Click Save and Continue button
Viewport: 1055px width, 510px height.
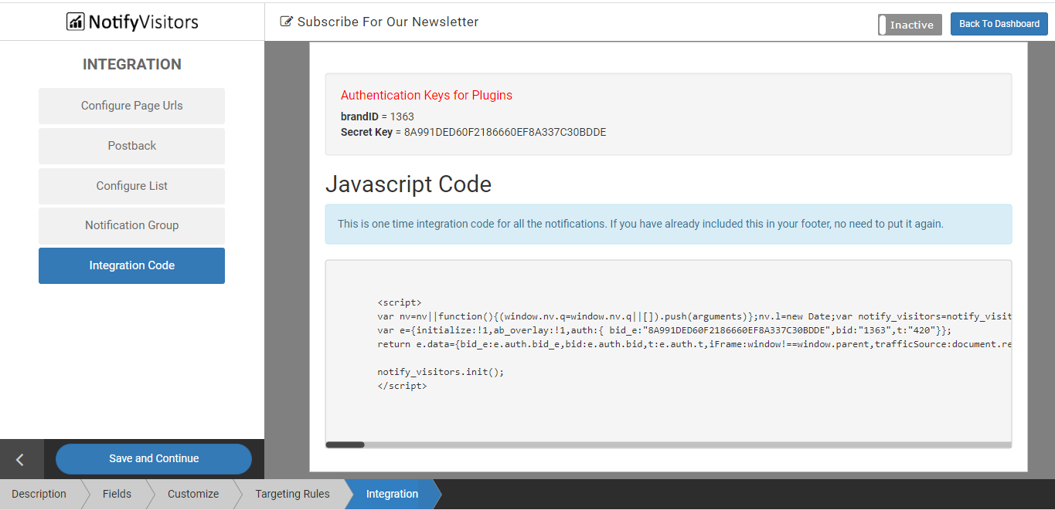coord(154,458)
